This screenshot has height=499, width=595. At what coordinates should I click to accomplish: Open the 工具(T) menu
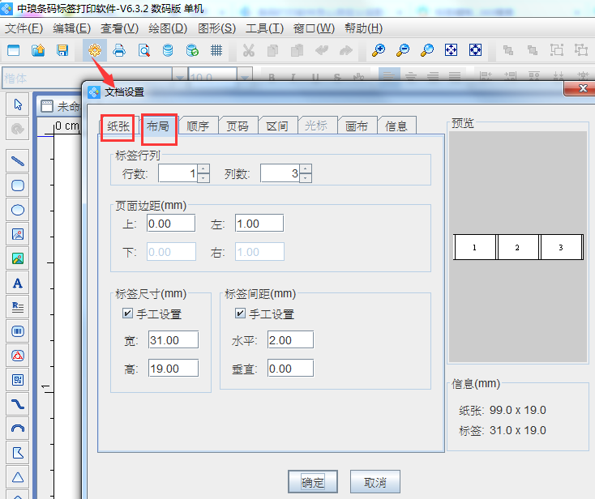click(x=264, y=28)
